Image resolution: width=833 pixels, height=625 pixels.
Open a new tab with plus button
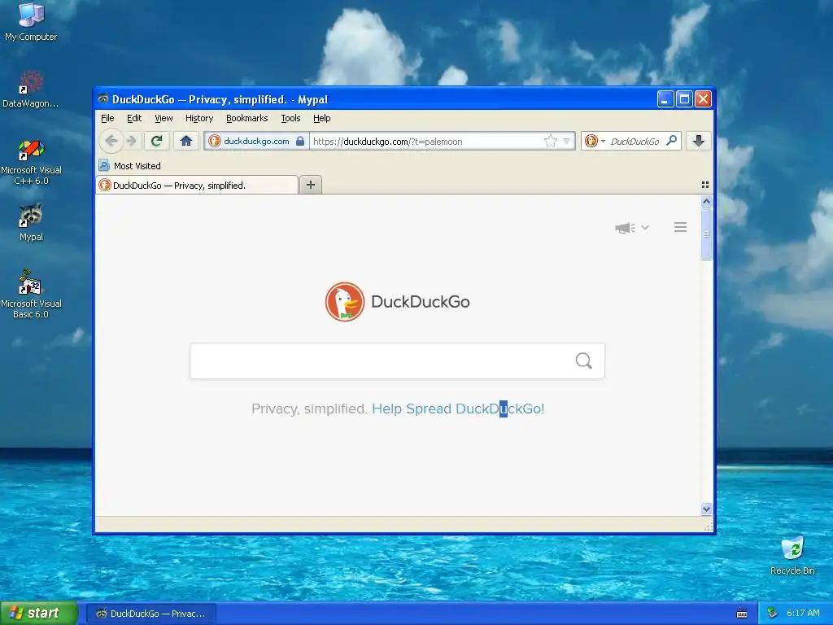click(311, 185)
